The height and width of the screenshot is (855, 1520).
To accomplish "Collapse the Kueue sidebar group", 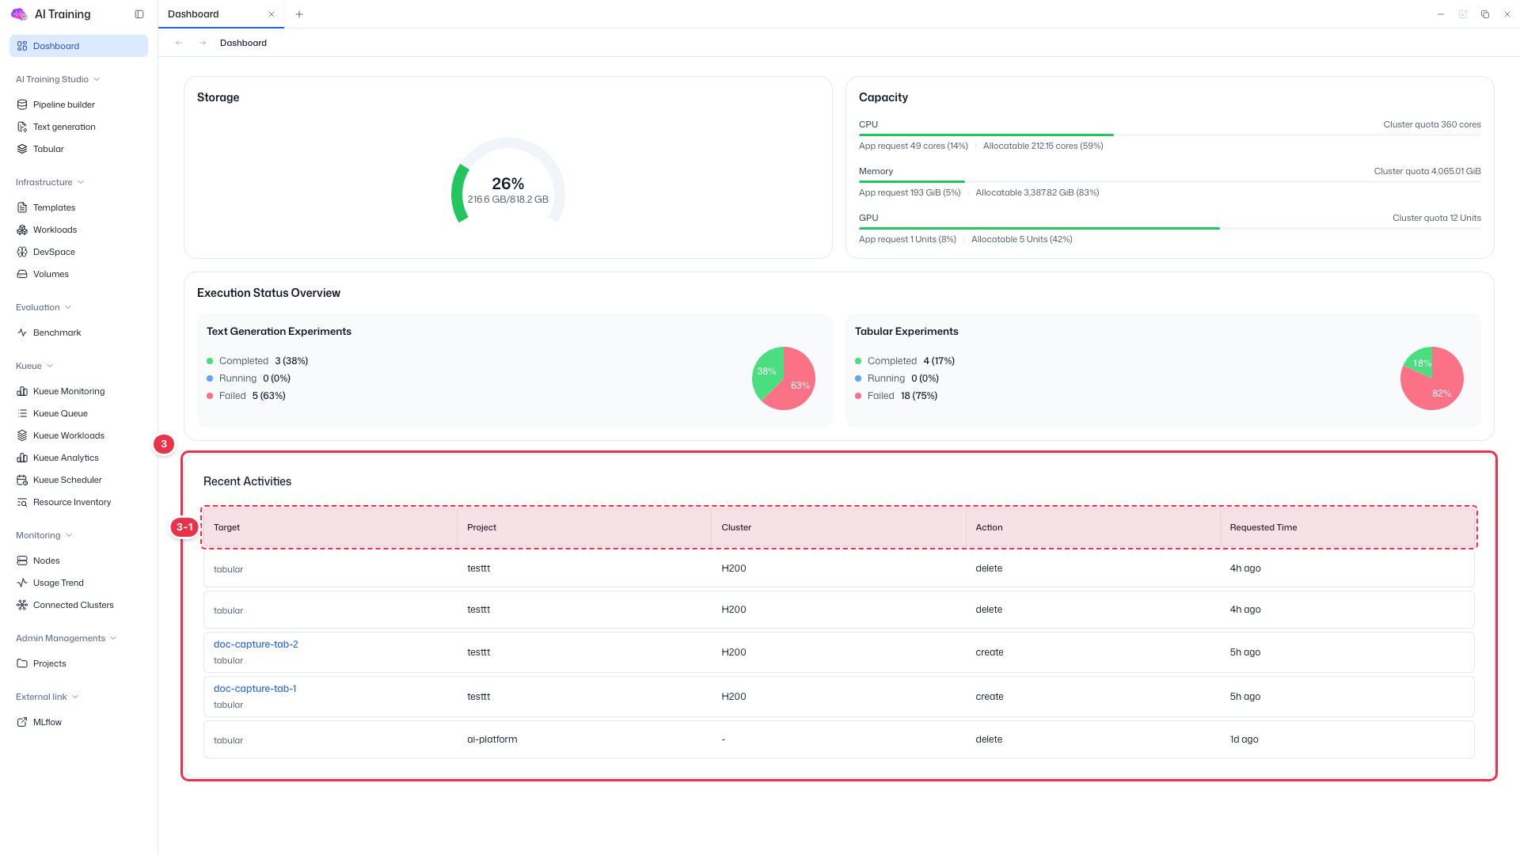I will (x=35, y=366).
